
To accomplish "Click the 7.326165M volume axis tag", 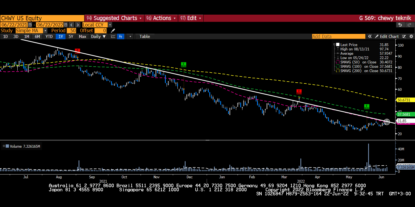I will 405,167.
